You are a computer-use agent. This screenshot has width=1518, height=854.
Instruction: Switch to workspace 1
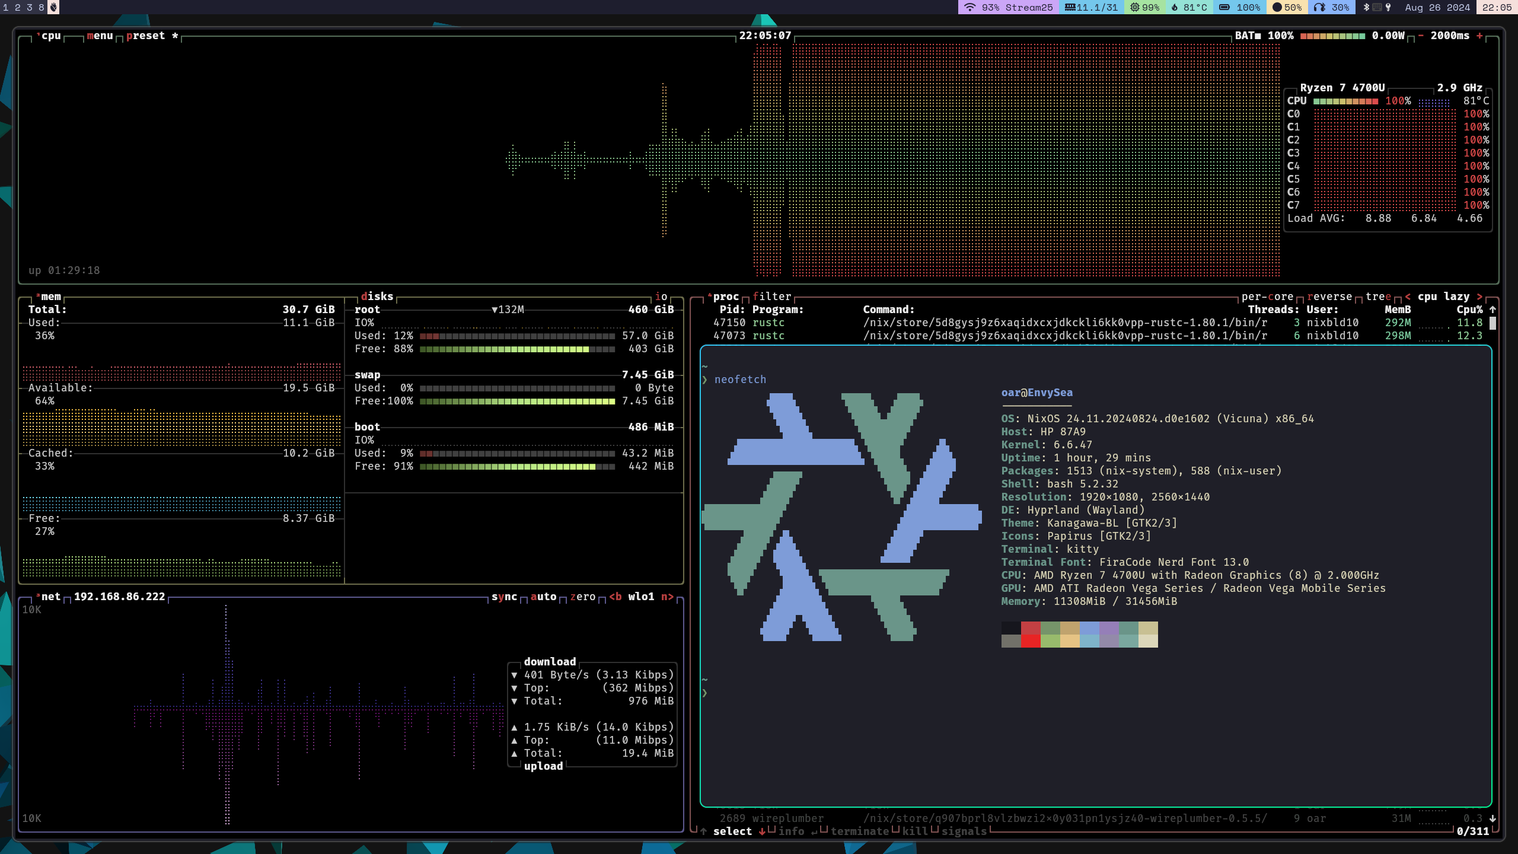coord(6,7)
